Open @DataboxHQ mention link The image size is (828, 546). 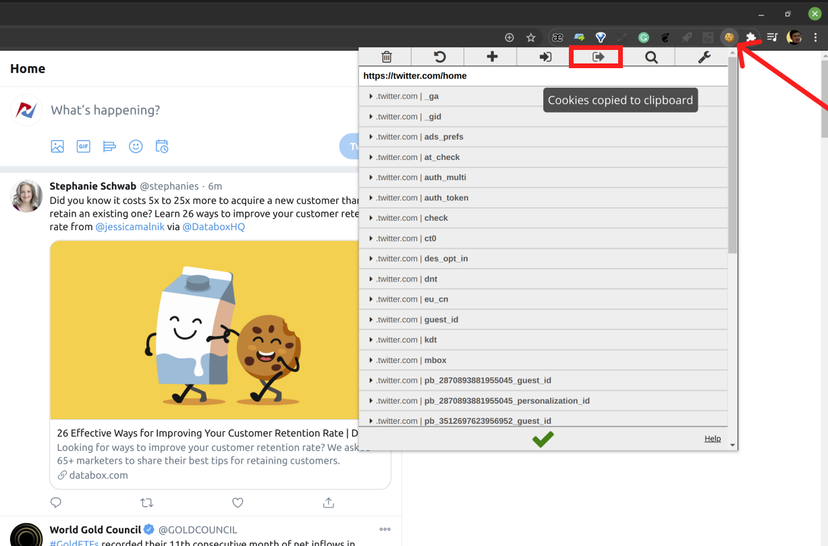coord(214,227)
